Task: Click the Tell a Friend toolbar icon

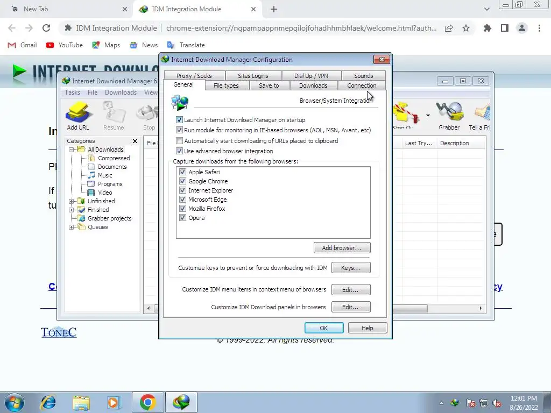Action: coord(480,116)
